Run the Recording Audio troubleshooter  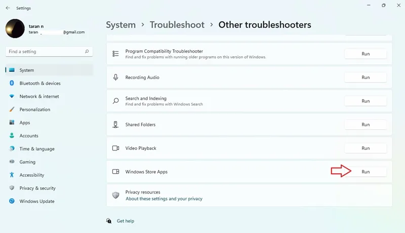pyautogui.click(x=366, y=77)
